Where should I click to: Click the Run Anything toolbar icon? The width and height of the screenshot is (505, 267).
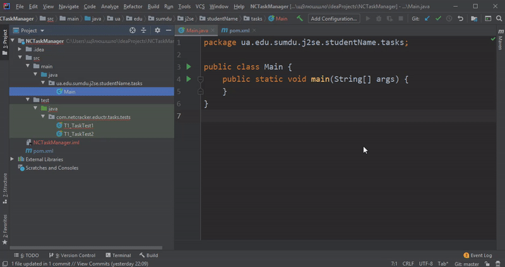488,19
